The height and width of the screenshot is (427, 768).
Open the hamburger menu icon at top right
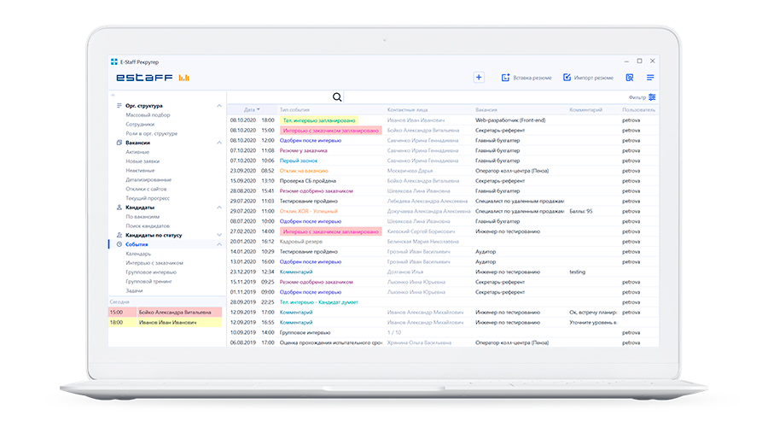pos(650,78)
